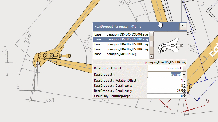The height and width of the screenshot is (122, 218).
Task: Close the RearDropout Parameter dialog
Action: 183,27
